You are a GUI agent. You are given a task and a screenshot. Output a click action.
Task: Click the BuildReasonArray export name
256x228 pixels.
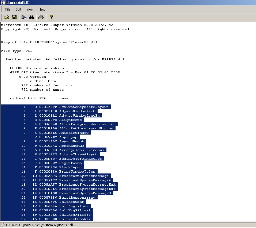point(77,198)
